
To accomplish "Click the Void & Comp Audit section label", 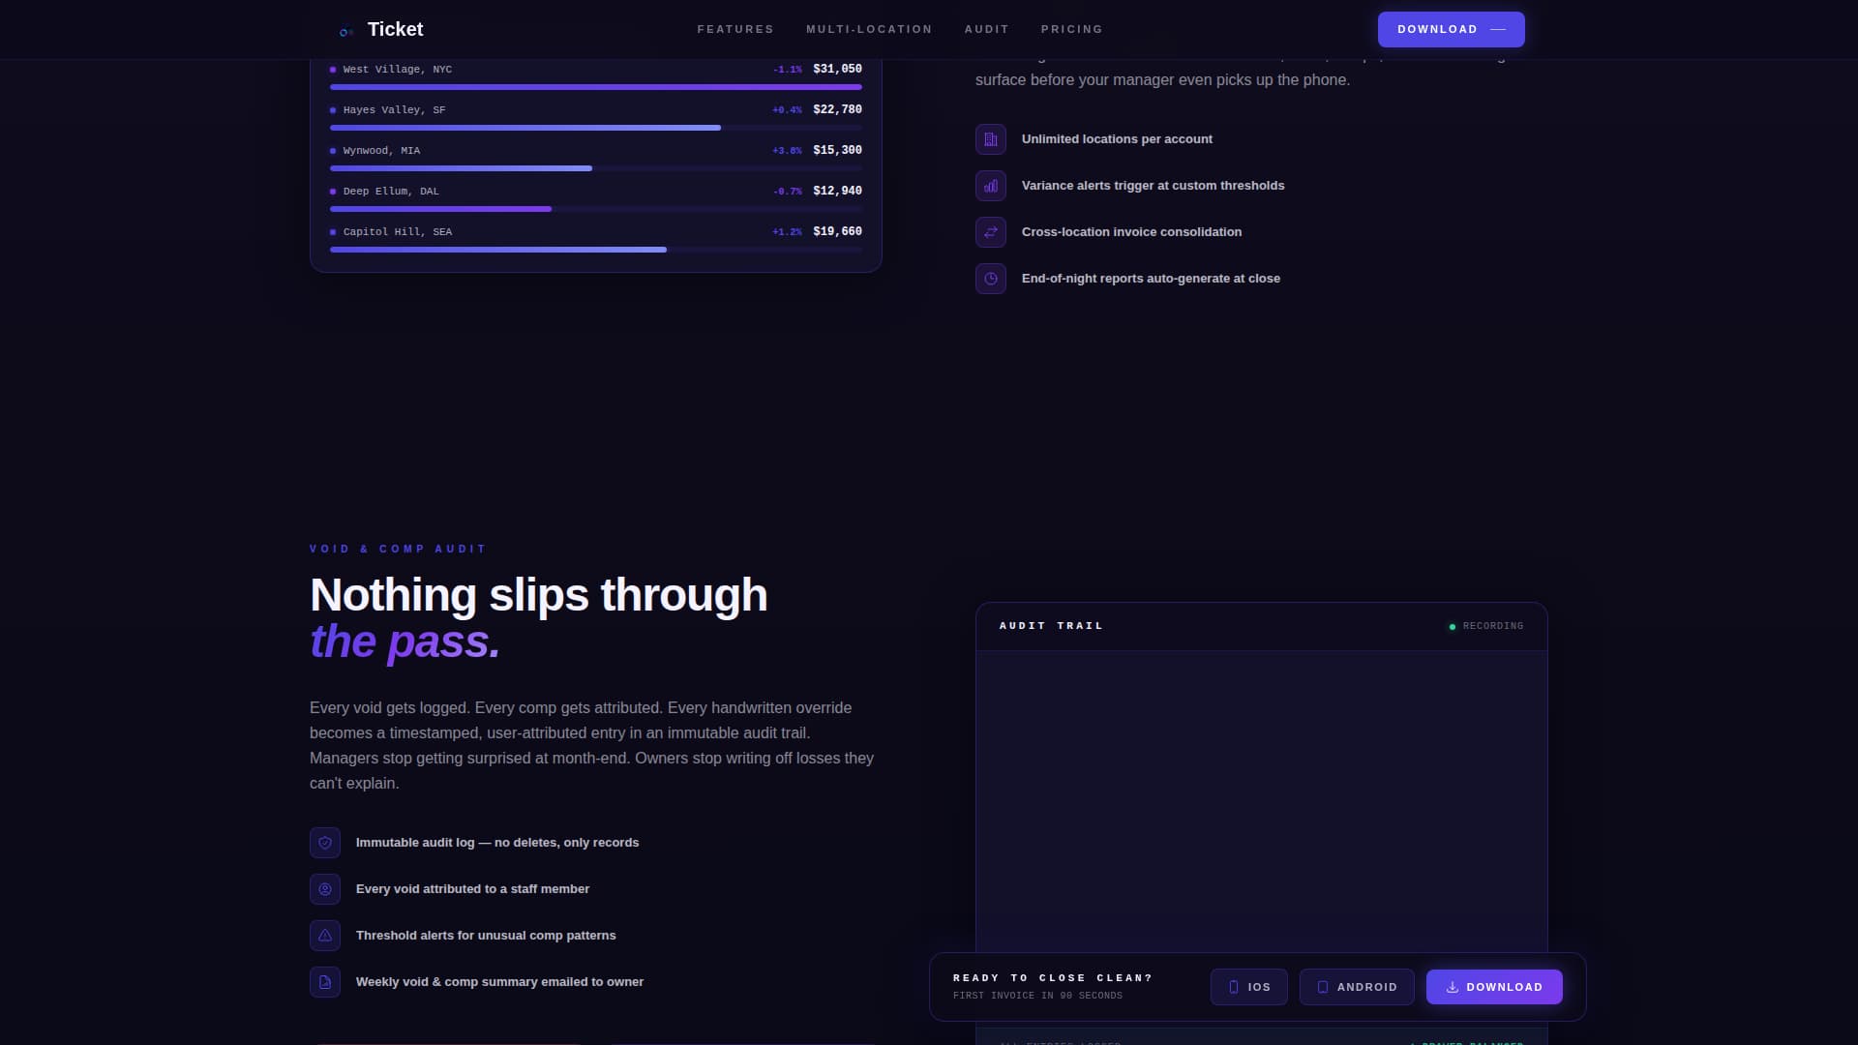I will click(398, 549).
